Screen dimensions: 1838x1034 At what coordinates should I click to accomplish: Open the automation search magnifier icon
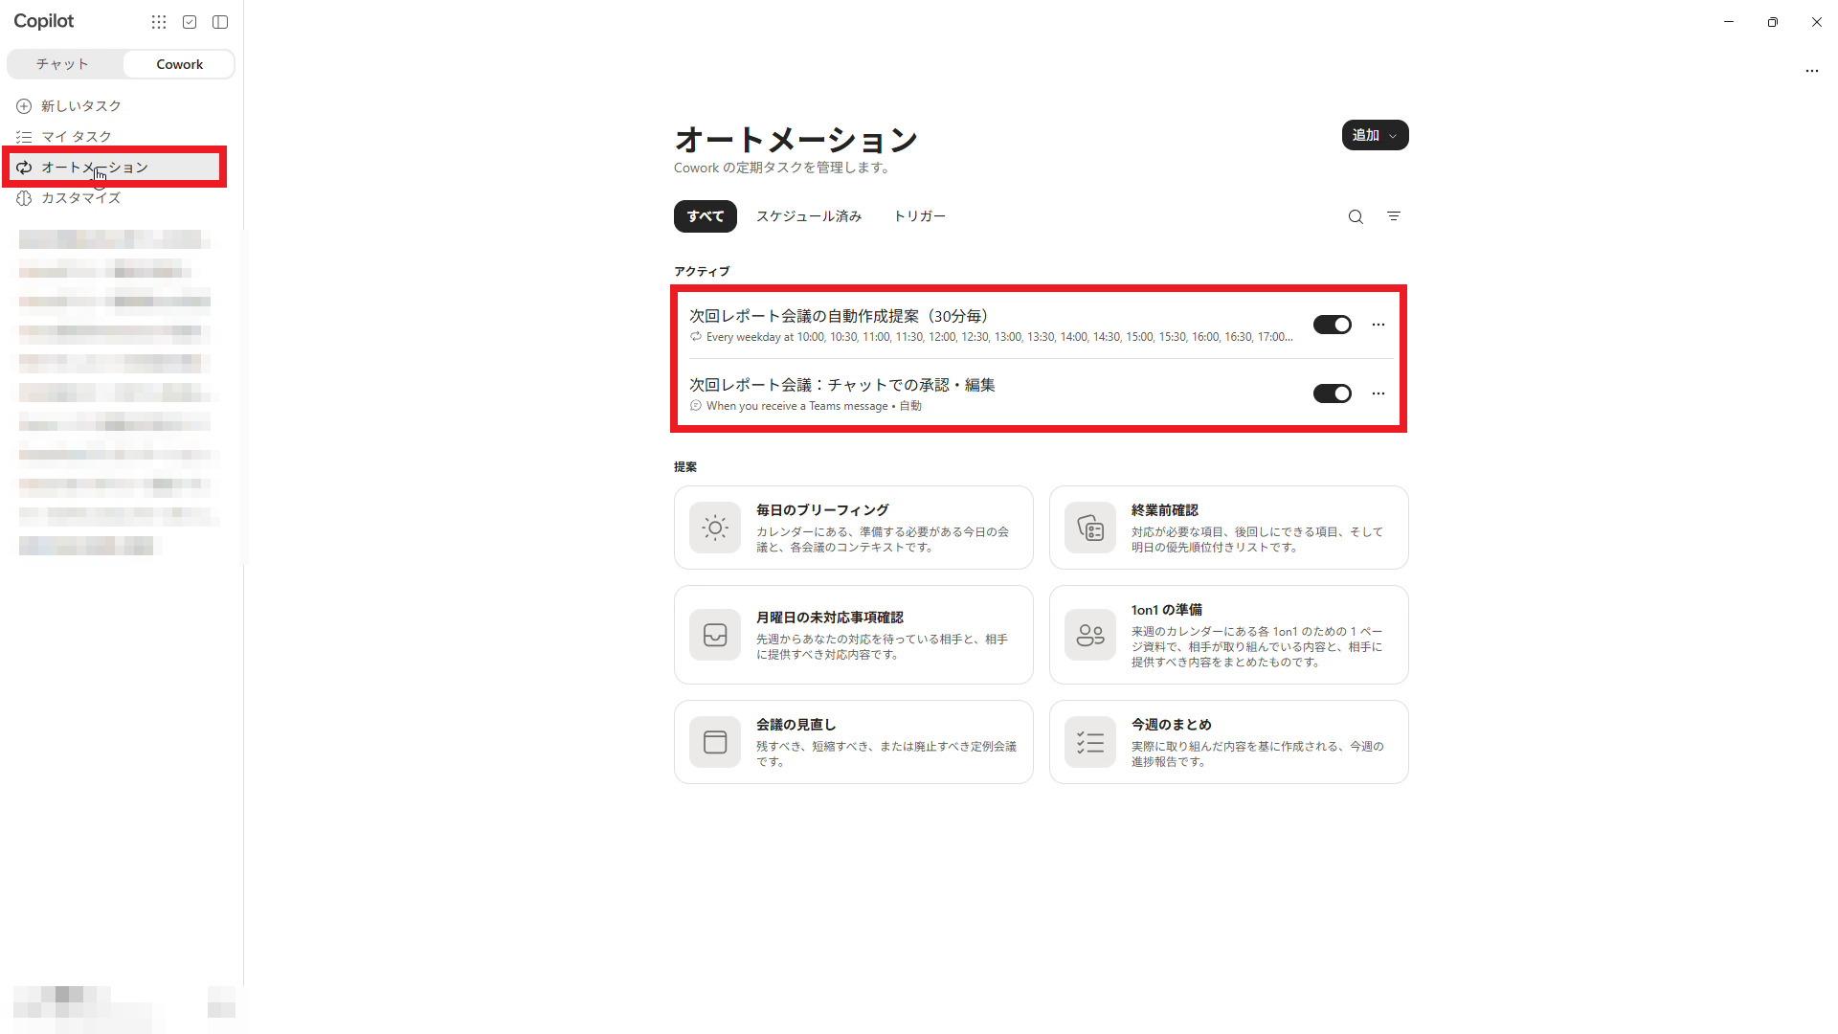(x=1356, y=216)
